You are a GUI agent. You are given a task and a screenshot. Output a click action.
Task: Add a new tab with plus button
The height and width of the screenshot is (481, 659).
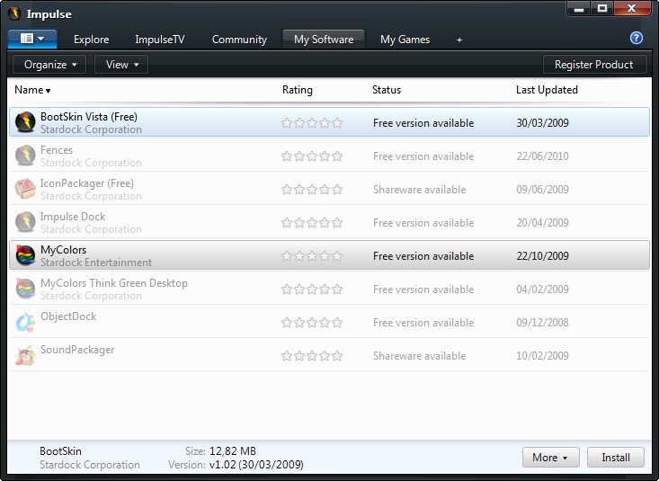pos(459,40)
